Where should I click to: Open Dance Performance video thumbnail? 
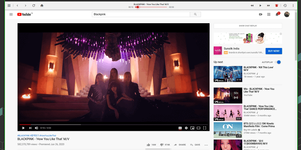[x=228, y=113]
